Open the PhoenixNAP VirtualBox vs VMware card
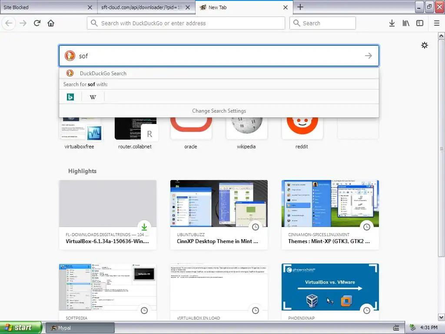 click(330, 293)
